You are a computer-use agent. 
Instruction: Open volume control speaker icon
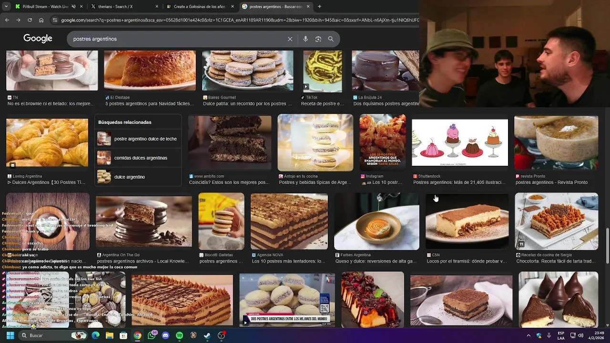coord(580,335)
